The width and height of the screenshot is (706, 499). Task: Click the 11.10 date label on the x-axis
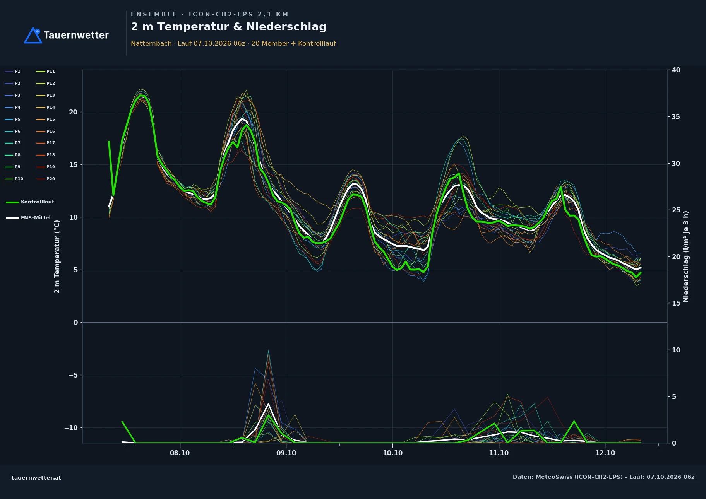coord(499,453)
